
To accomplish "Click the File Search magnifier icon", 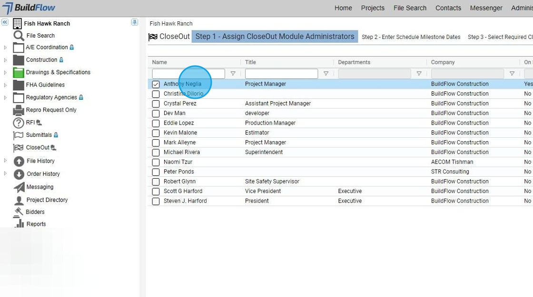I will pos(19,36).
